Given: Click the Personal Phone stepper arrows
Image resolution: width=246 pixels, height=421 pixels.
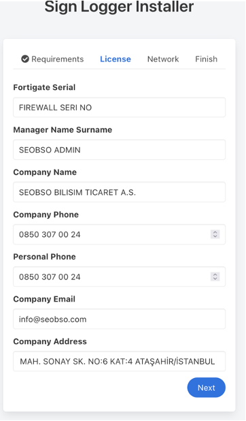Looking at the screenshot, I should pyautogui.click(x=215, y=277).
